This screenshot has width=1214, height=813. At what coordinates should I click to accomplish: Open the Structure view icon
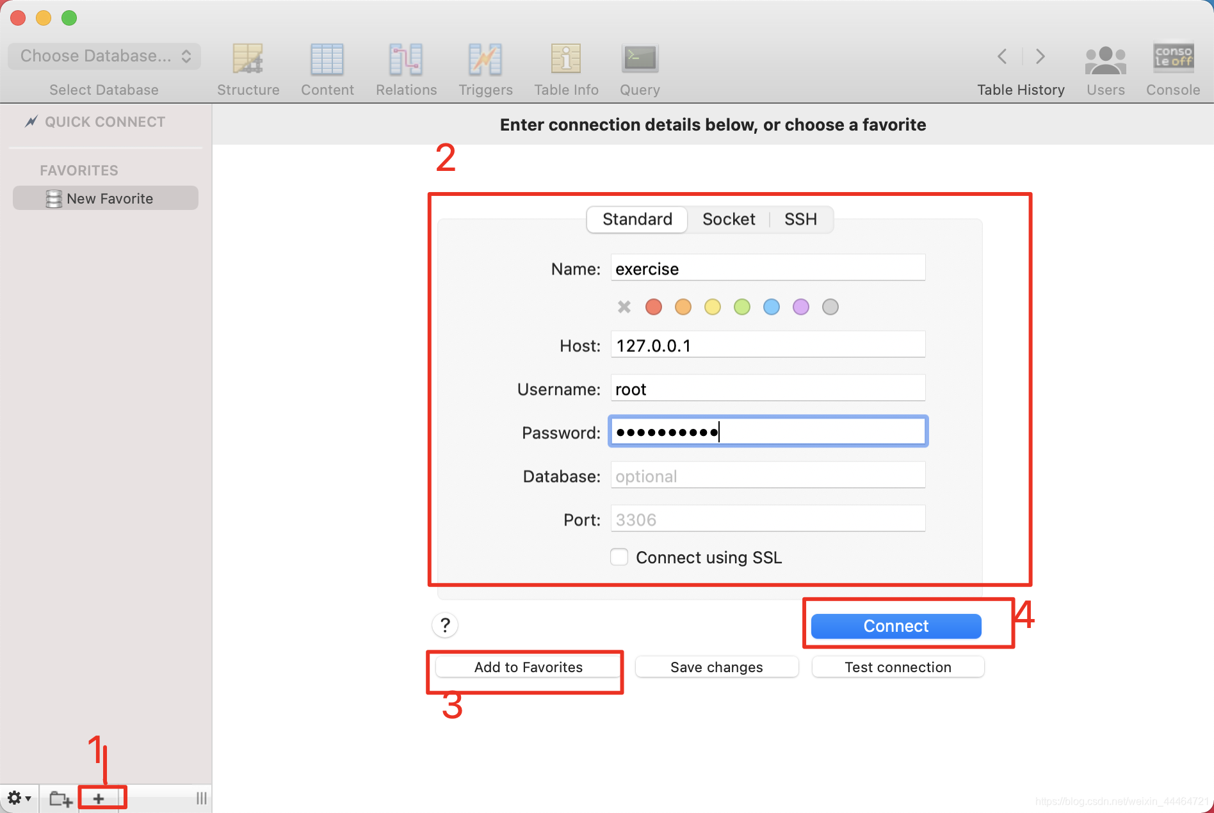pyautogui.click(x=248, y=60)
